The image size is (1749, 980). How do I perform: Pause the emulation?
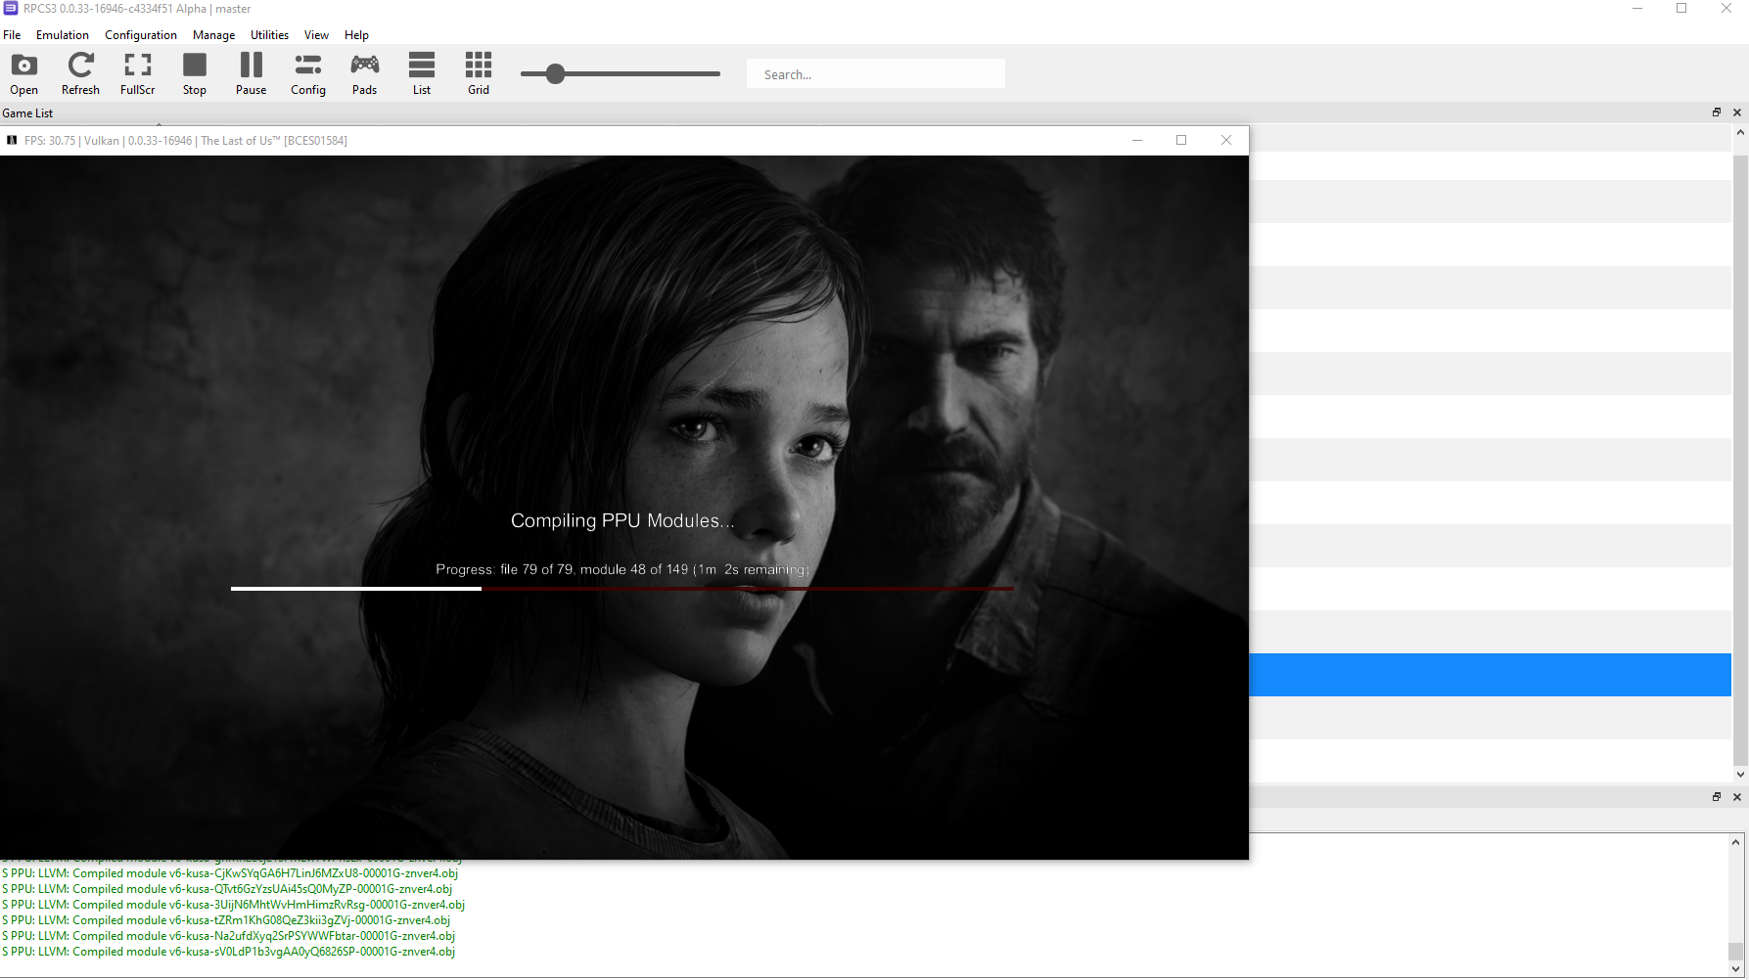pyautogui.click(x=252, y=73)
